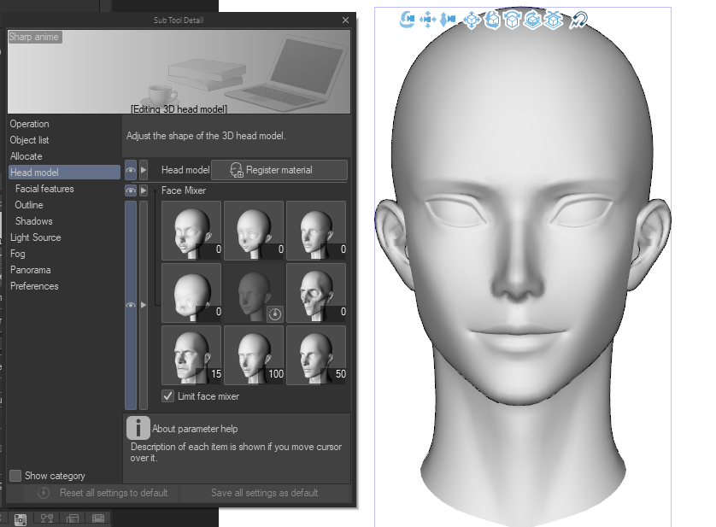Screen dimensions: 716x527
Task: Click the About parameter help text
Action: [x=195, y=429]
